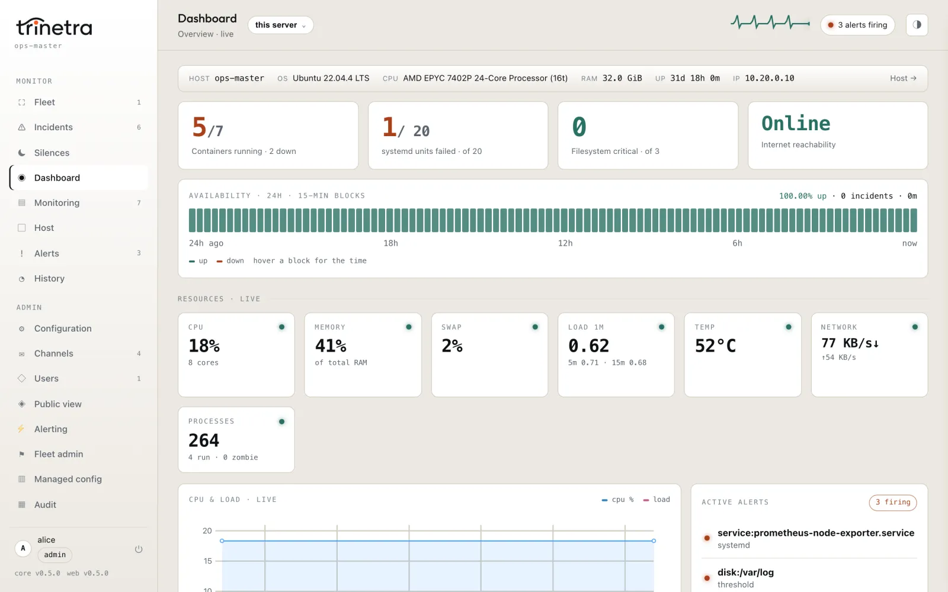
Task: Click the History clock icon
Action: click(22, 279)
